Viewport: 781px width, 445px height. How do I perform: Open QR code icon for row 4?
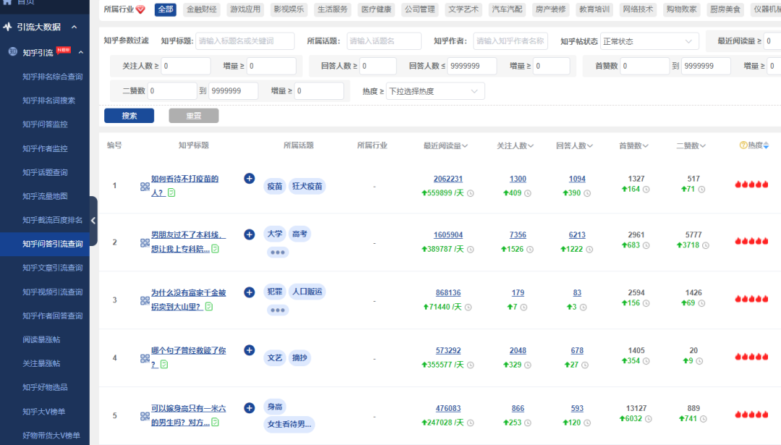tap(145, 358)
